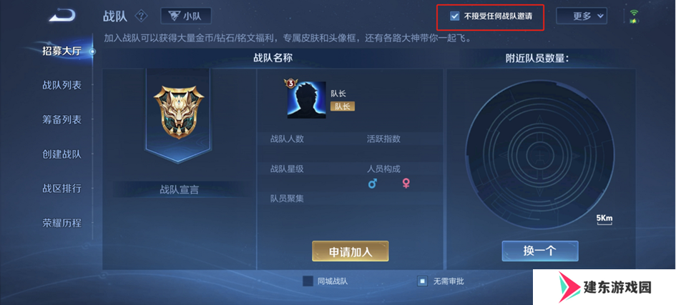This screenshot has width=676, height=305.
Task: Uncheck 不接受任何战队邀请 checkbox
Action: [454, 16]
